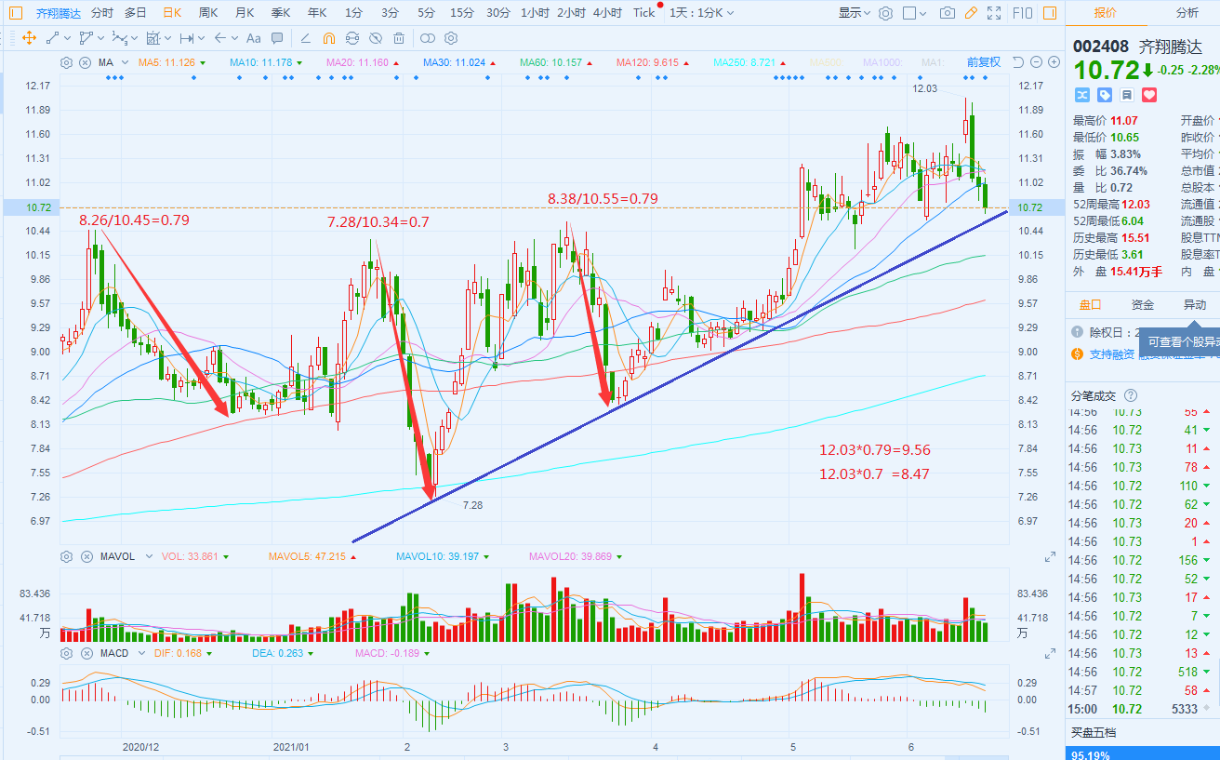Switch to the Tick view
This screenshot has height=760, width=1220.
(643, 13)
